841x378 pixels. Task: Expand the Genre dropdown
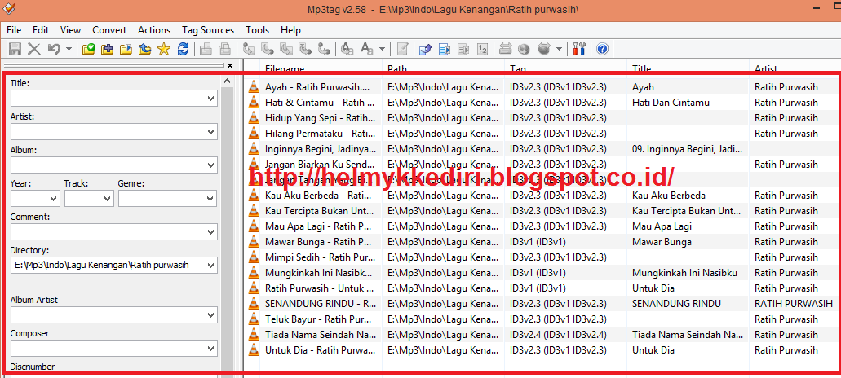(210, 199)
